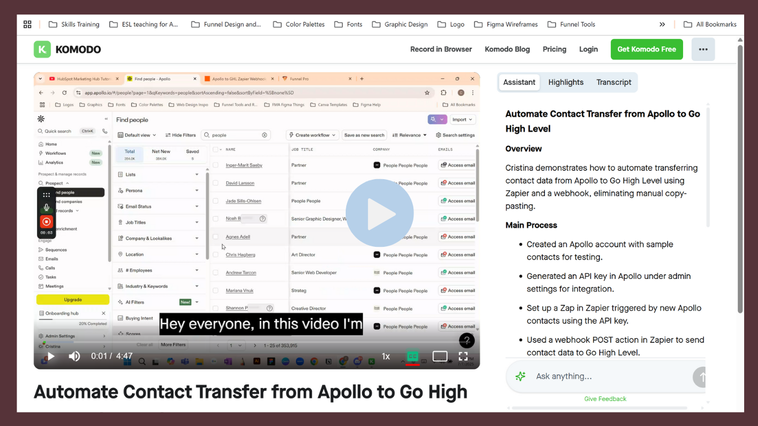Click the Main Process heading
Image resolution: width=758 pixels, height=426 pixels.
point(531,225)
